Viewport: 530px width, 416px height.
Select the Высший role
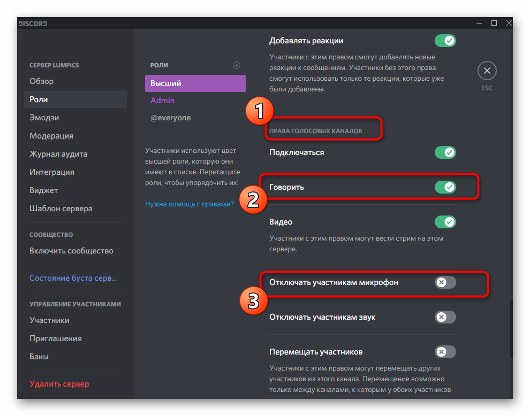pos(195,83)
